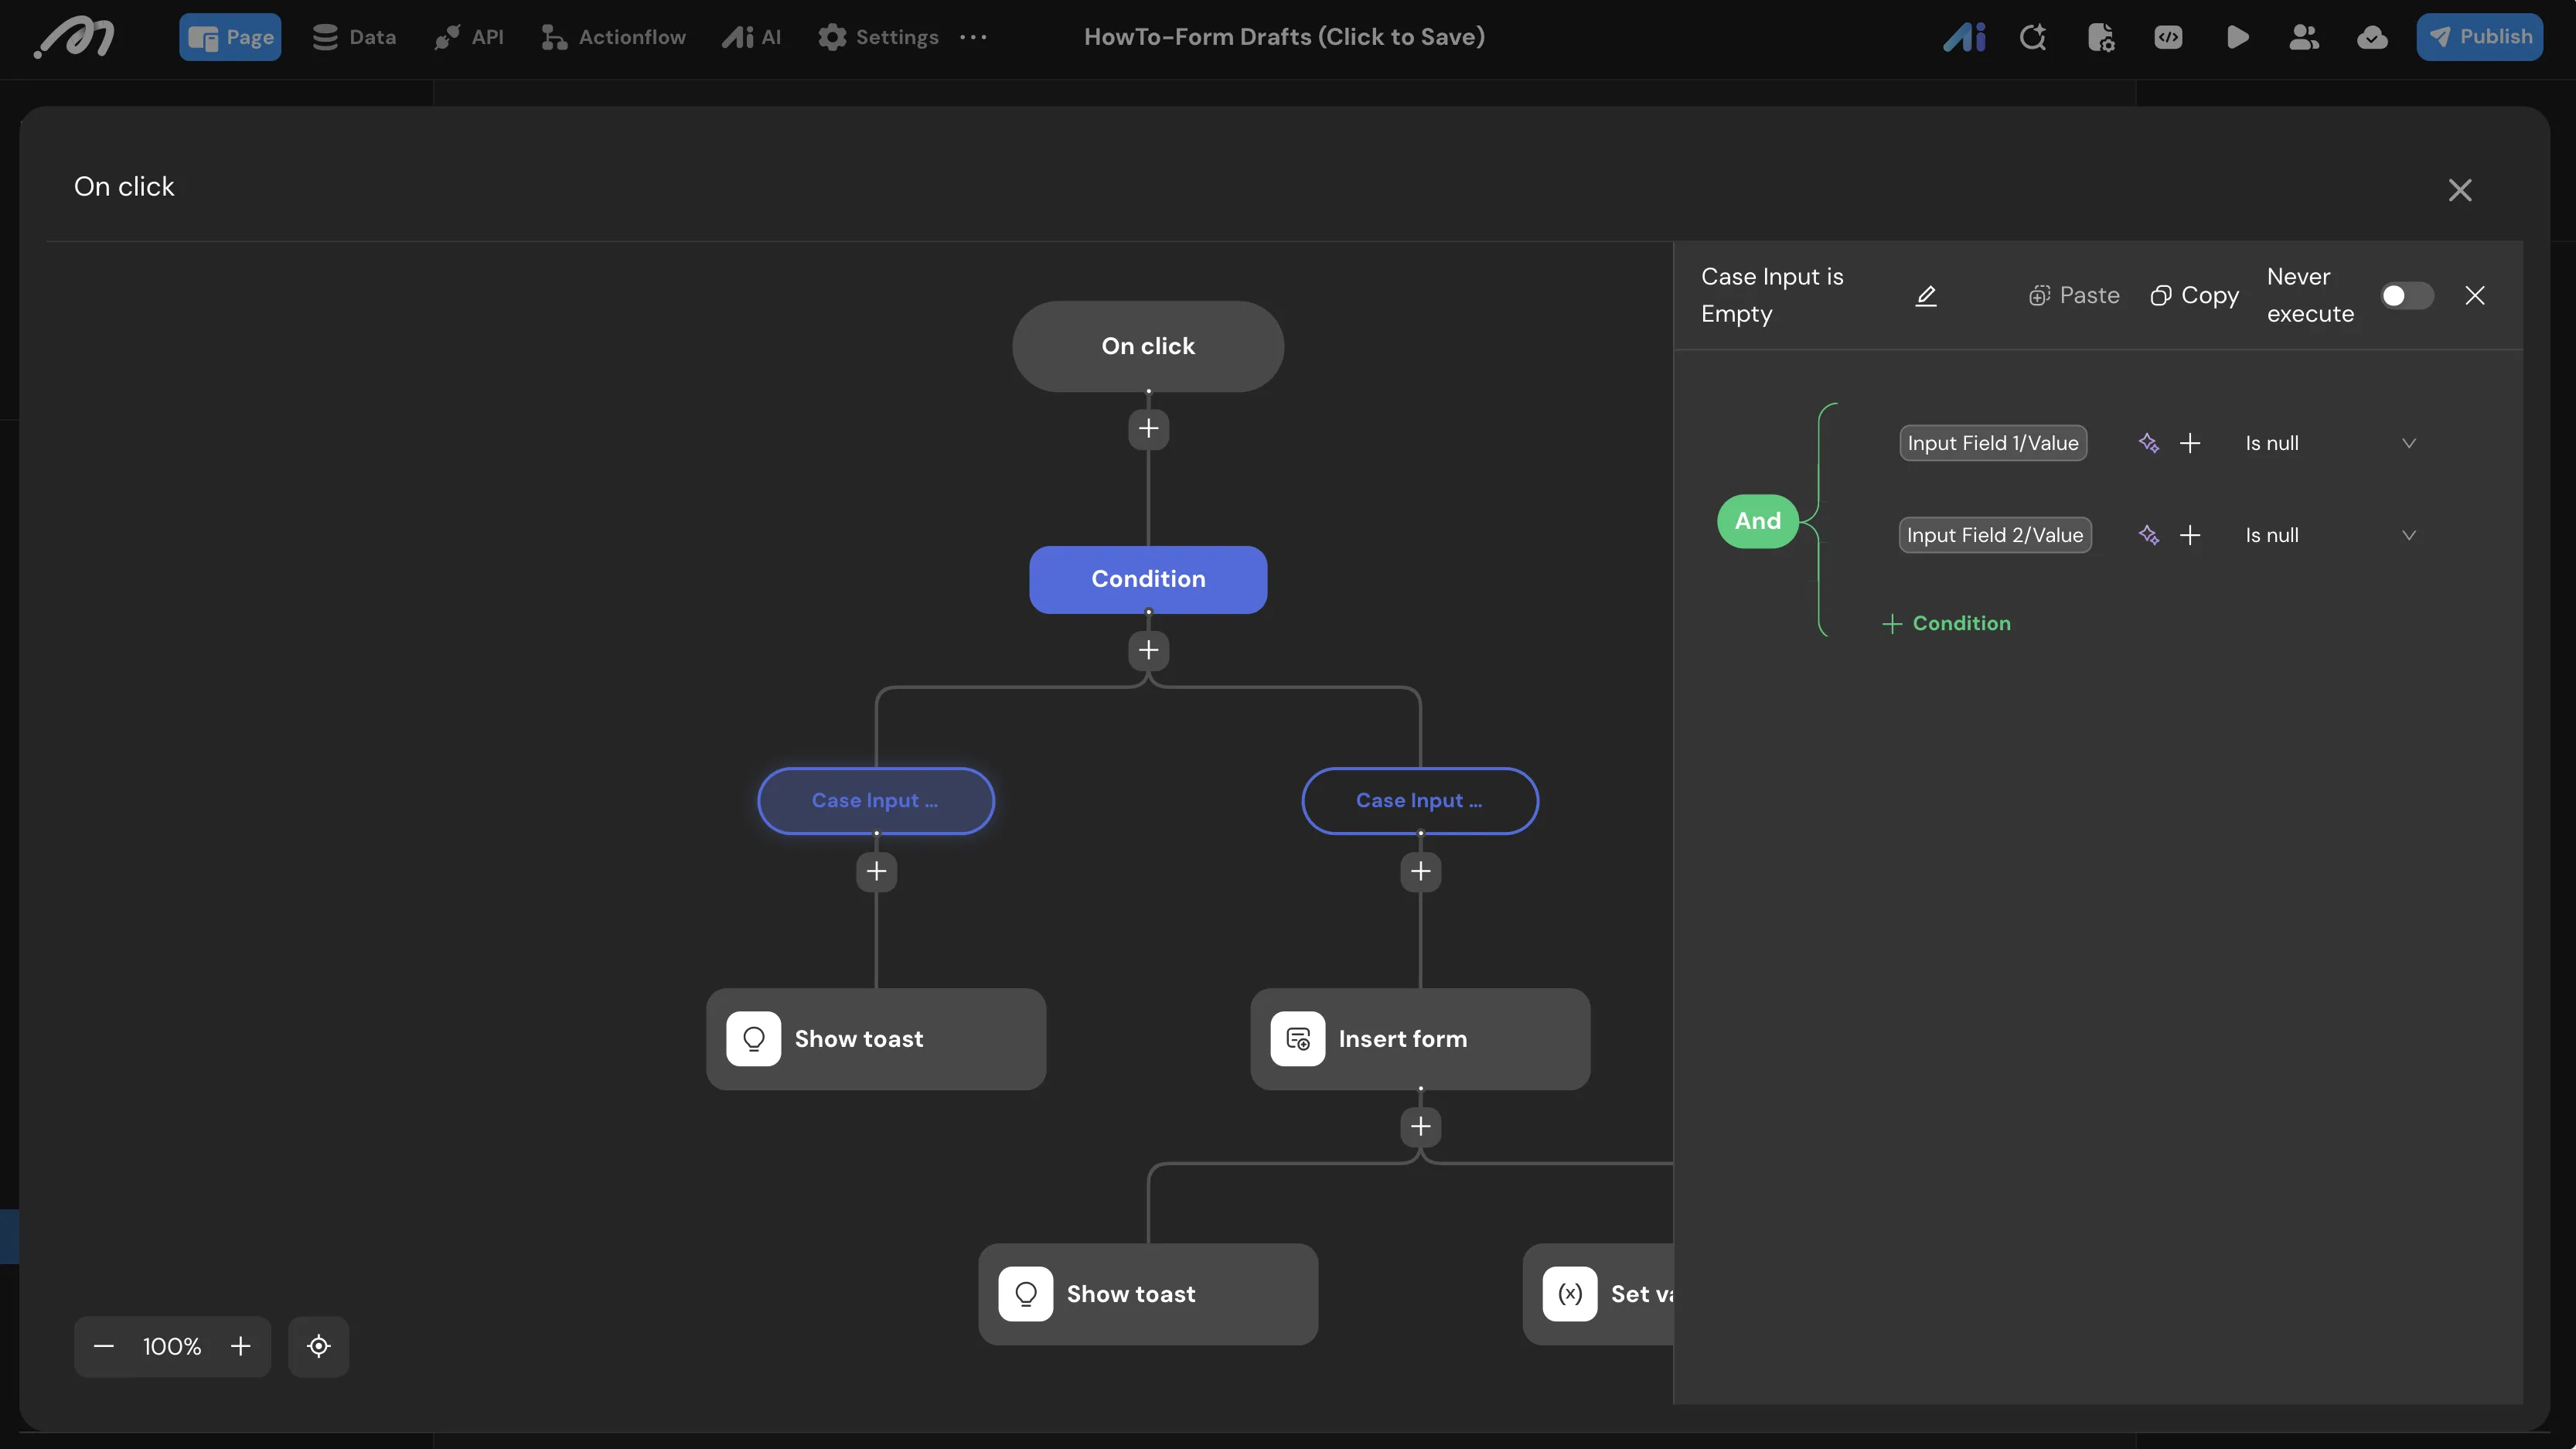Click the plus icon beside Input Field 2/Value

point(2190,535)
